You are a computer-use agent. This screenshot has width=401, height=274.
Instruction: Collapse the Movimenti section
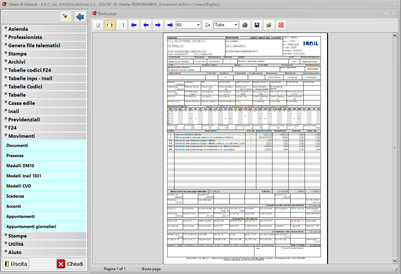[45, 136]
